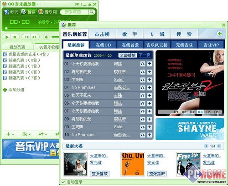Add song 05 秋天不回来 with plus icon

pos(150,96)
